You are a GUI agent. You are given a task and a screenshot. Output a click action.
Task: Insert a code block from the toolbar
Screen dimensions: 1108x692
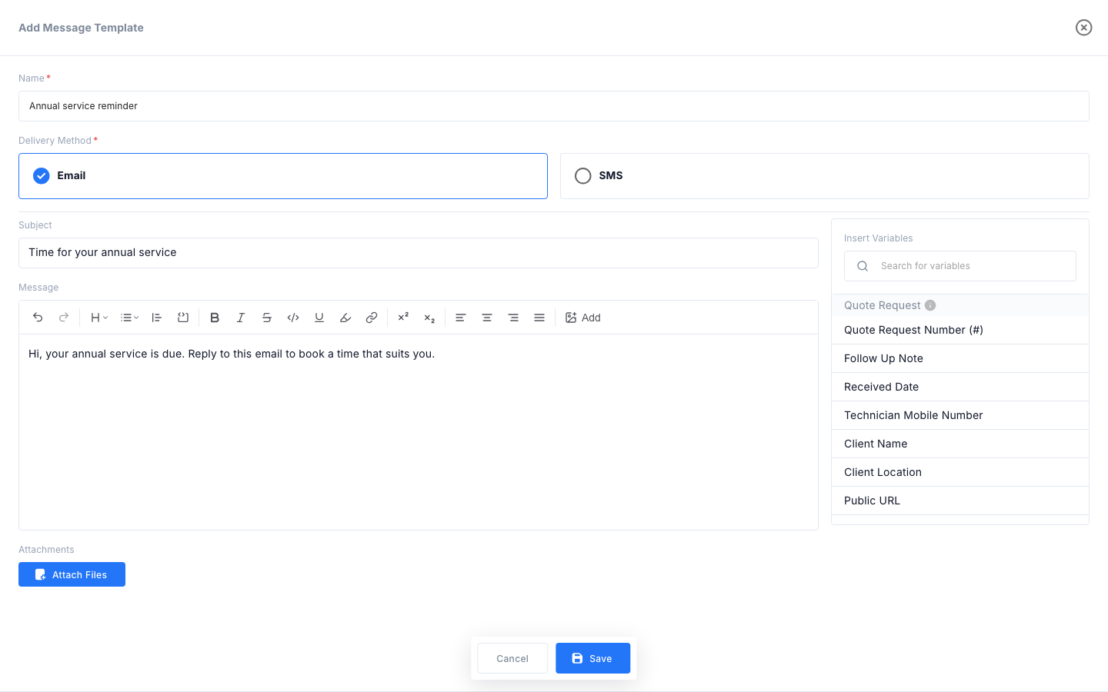[183, 318]
